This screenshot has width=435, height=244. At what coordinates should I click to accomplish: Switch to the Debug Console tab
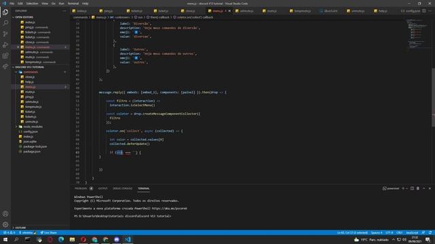[x=122, y=188]
